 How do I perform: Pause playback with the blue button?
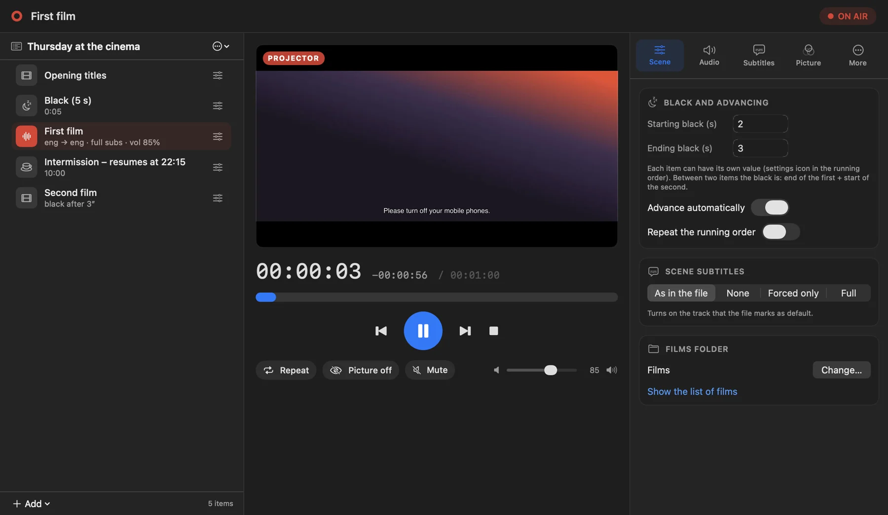(423, 331)
